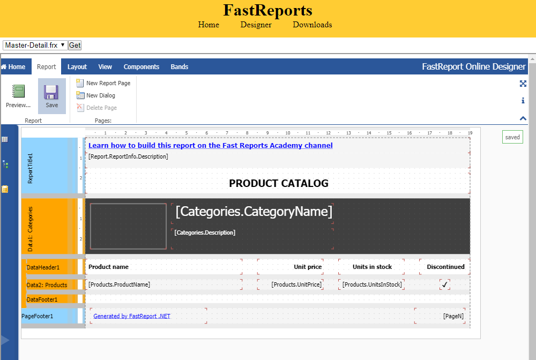Viewport: 536px width, 360px height.
Task: Select the [Products.UnitsInStock] field
Action: click(371, 284)
